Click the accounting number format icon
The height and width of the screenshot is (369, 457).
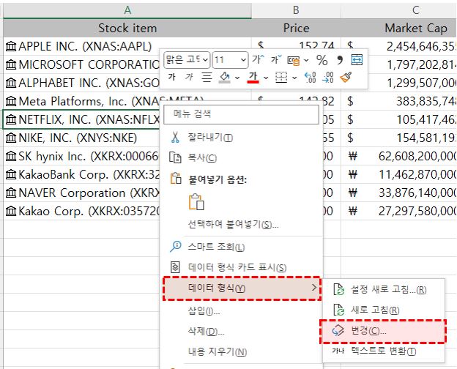click(293, 60)
